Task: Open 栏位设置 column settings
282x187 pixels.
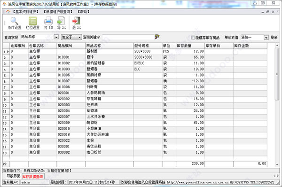Action: [x=32, y=23]
